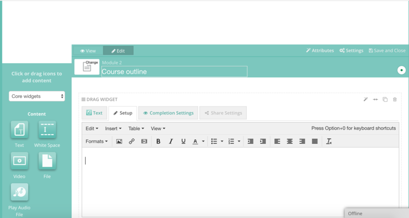Expand the bullet list style options
Viewport: 409px width, 218px height.
pyautogui.click(x=222, y=142)
